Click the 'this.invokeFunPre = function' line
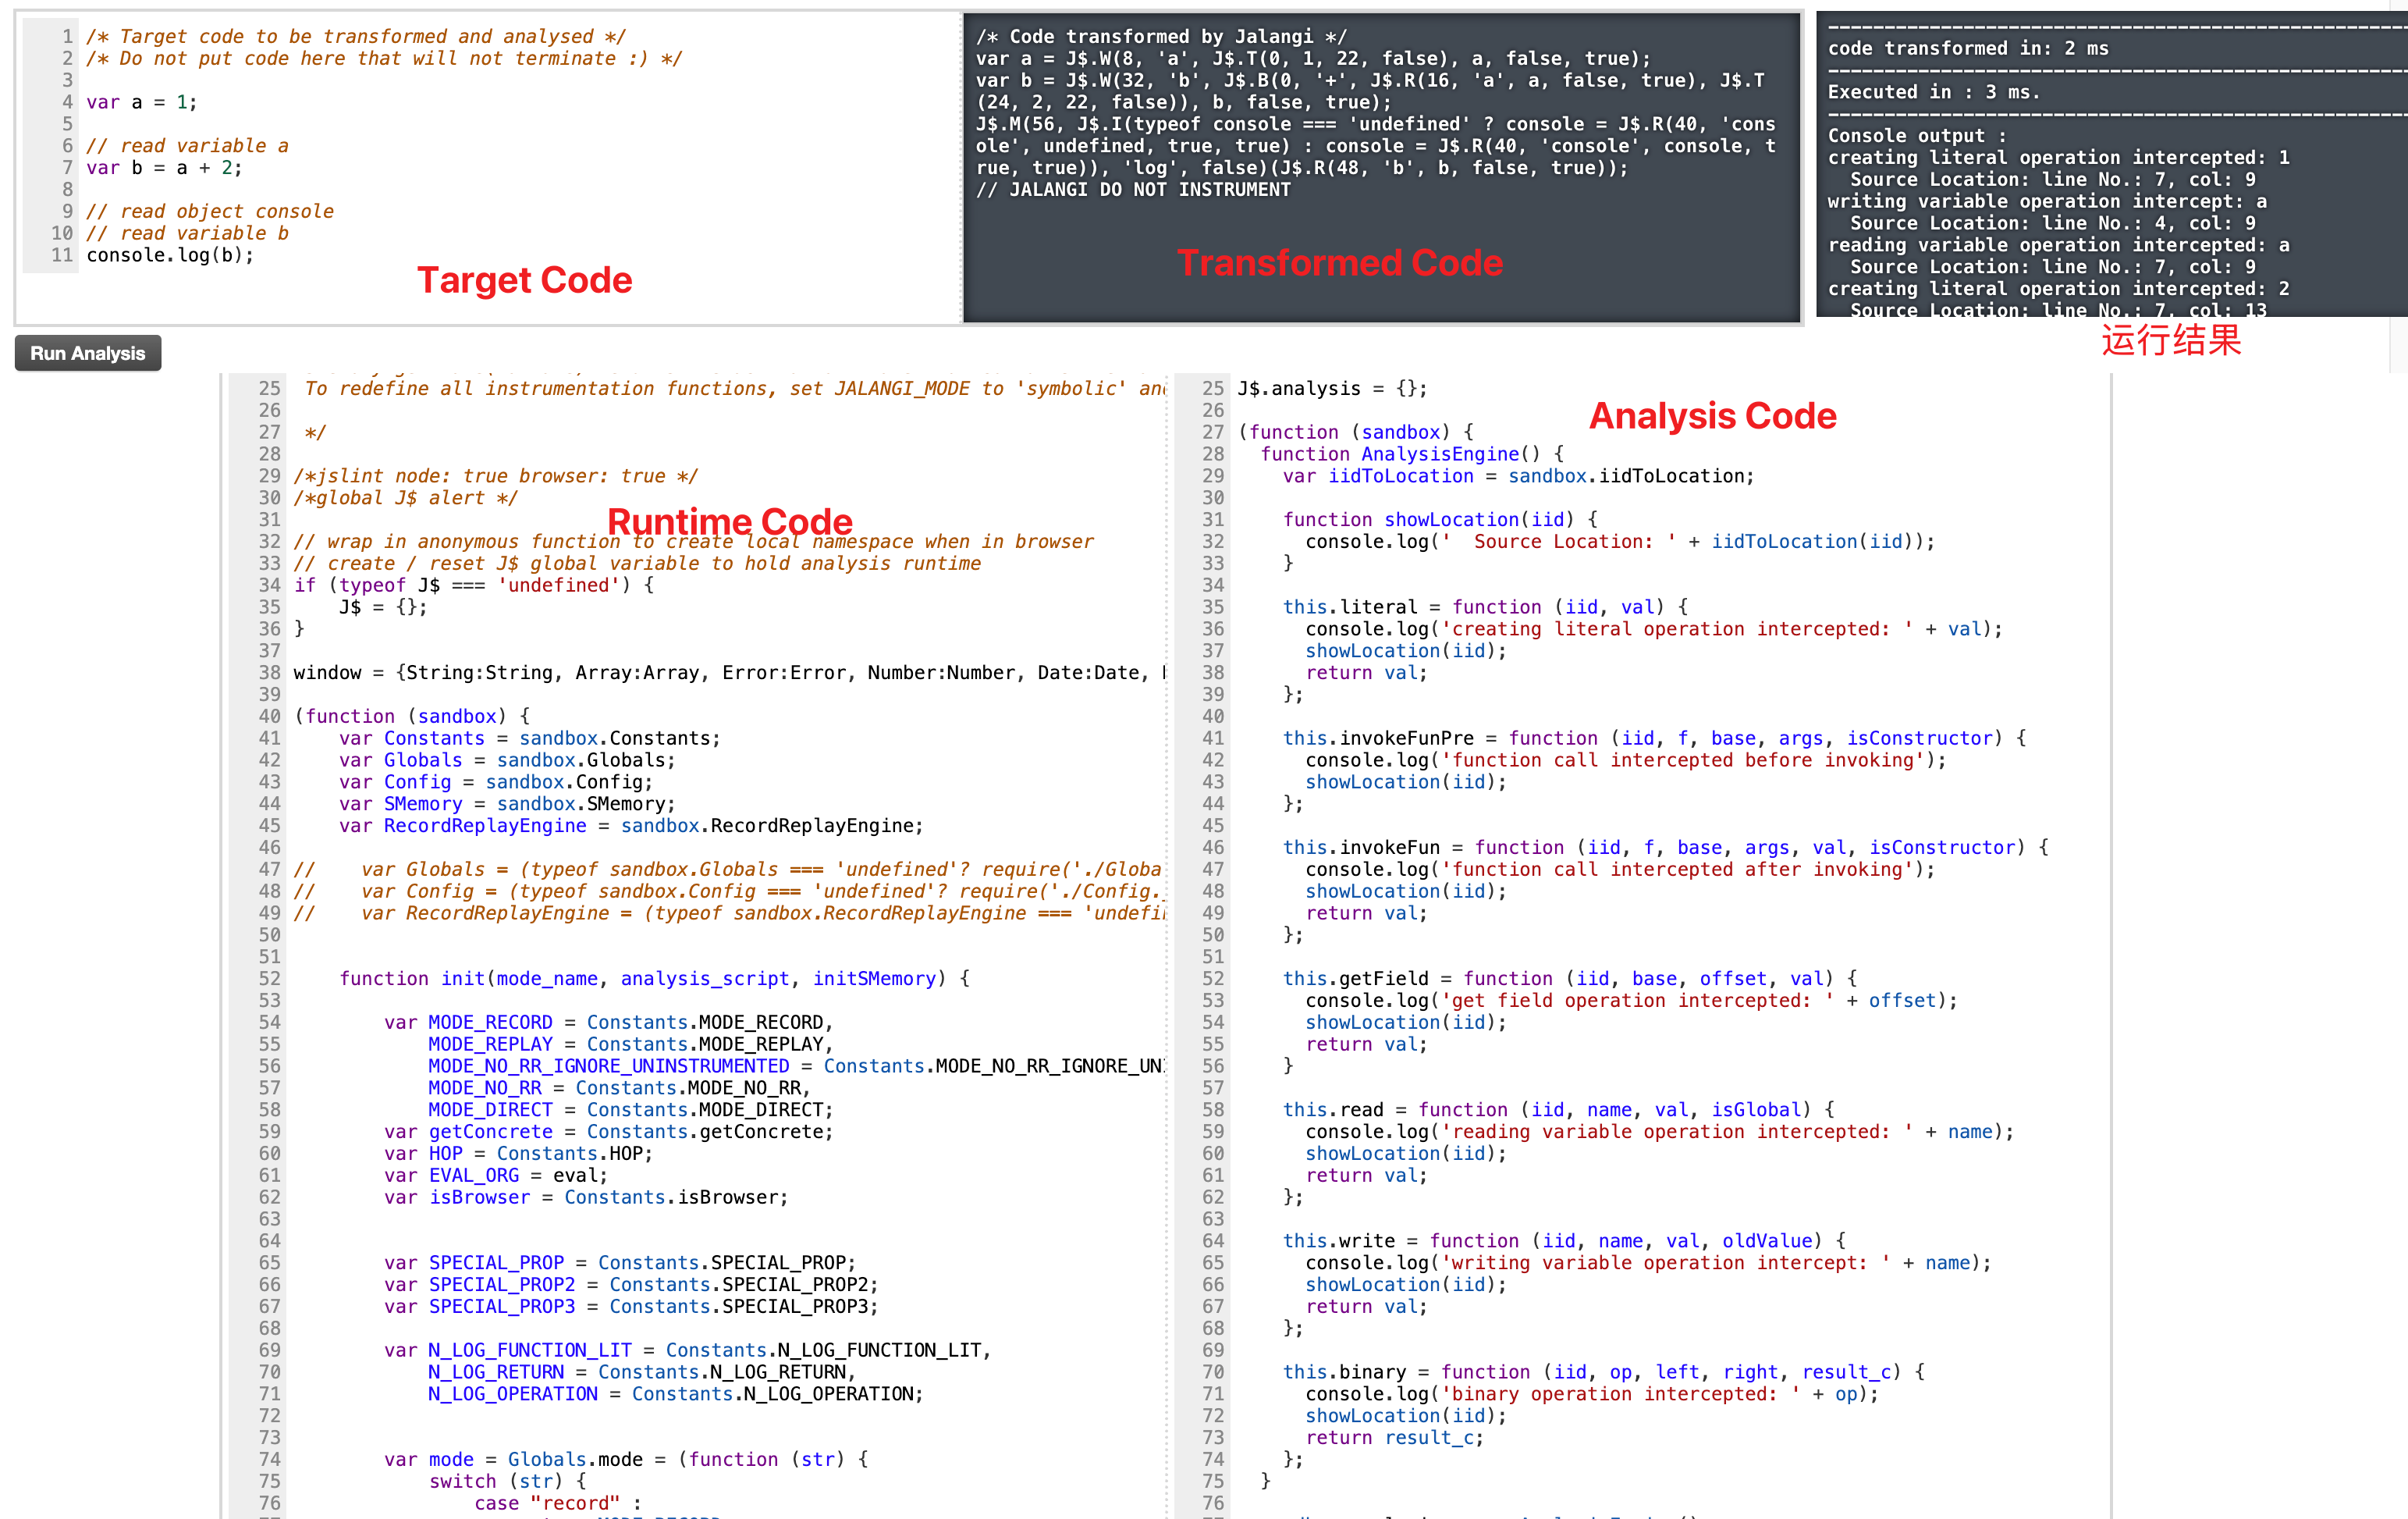2408x1519 pixels. (1654, 738)
